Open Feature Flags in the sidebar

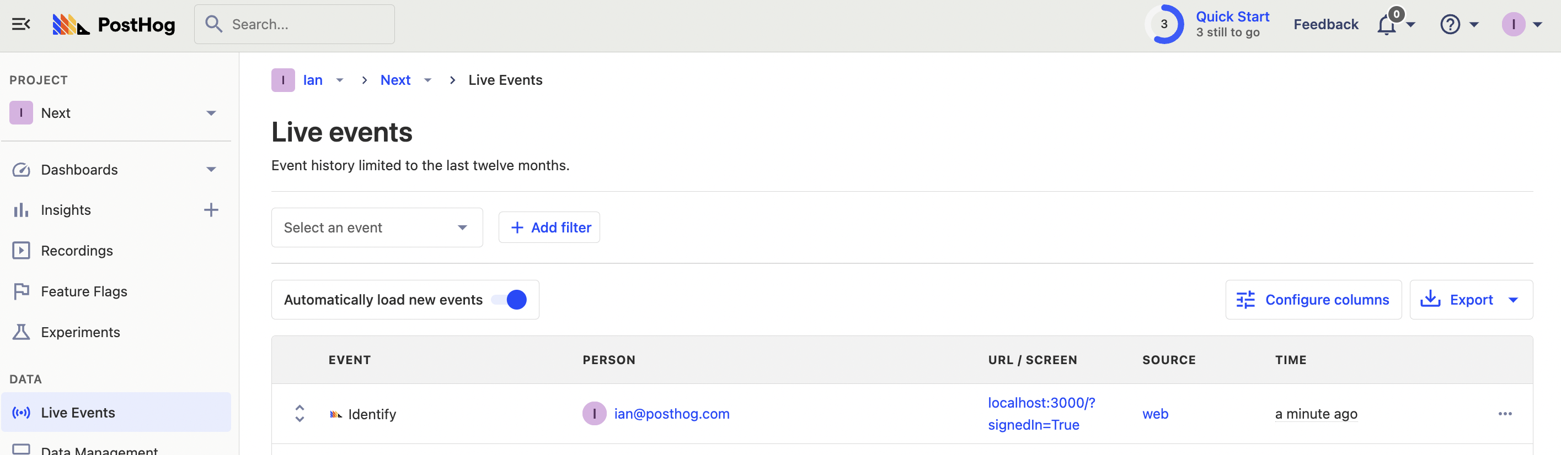[x=84, y=291]
